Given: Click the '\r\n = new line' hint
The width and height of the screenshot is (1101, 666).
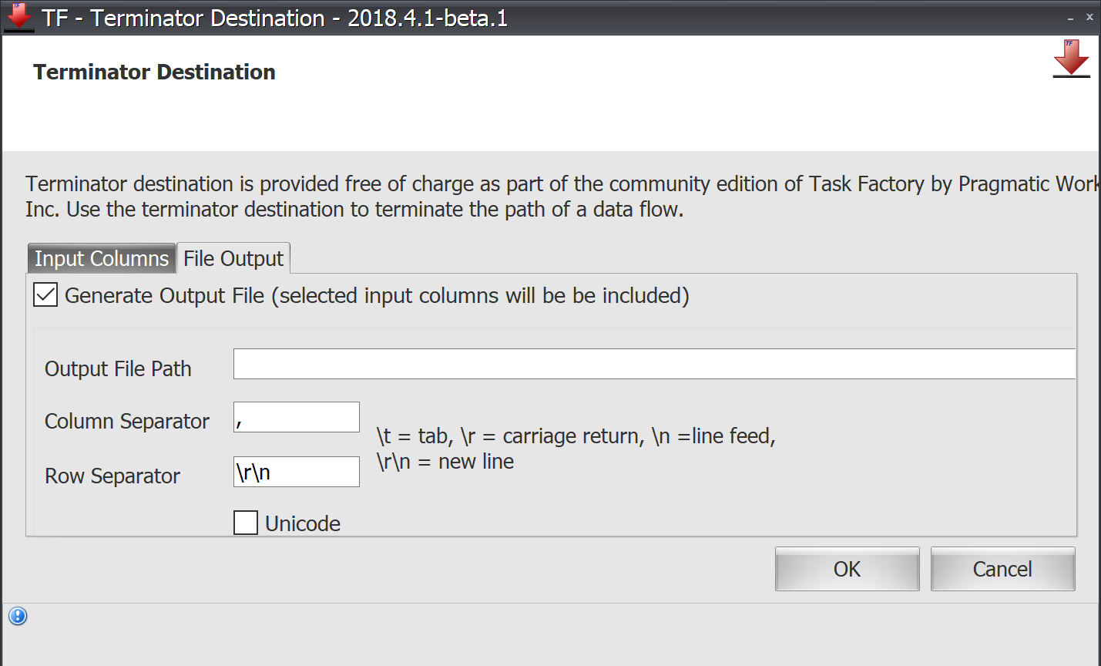Looking at the screenshot, I should [x=445, y=462].
